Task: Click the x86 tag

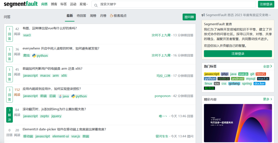Action: pyautogui.click(x=64, y=75)
